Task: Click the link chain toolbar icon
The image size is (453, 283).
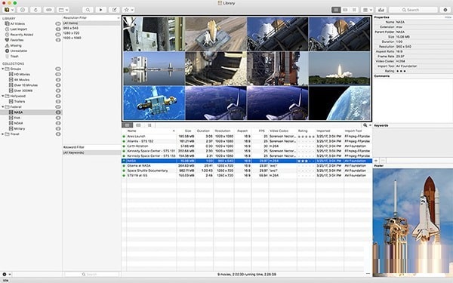Action: click(49, 10)
